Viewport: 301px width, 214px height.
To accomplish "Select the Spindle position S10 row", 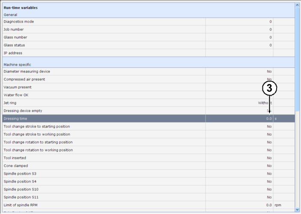I will (103, 189).
